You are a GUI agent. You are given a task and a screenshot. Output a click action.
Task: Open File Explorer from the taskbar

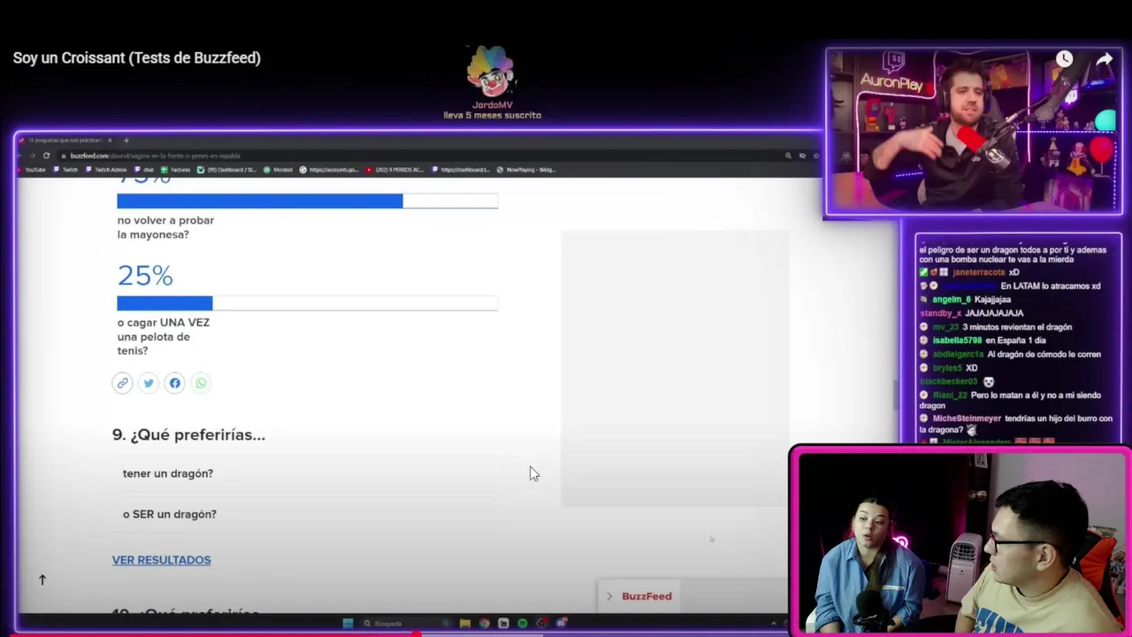[x=464, y=623]
